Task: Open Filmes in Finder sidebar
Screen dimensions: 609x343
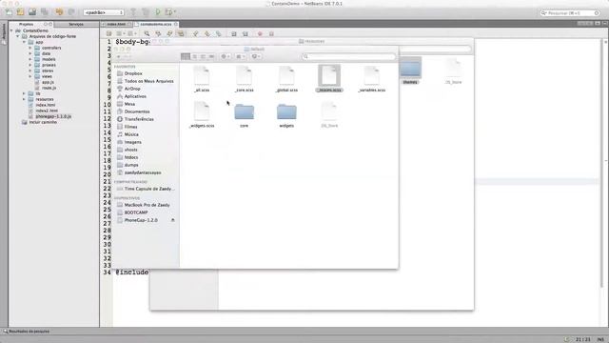Action: pyautogui.click(x=130, y=127)
